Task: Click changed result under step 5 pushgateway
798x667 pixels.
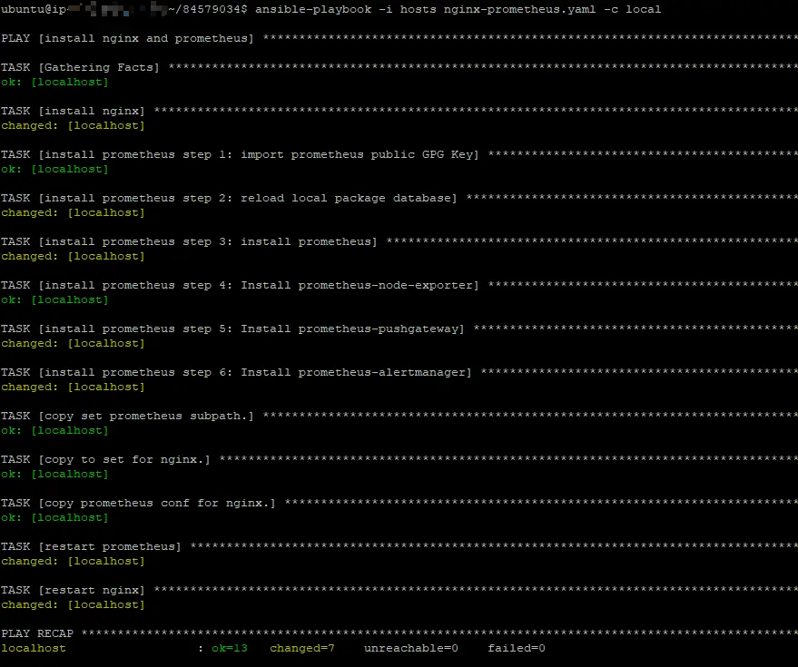Action: point(73,343)
